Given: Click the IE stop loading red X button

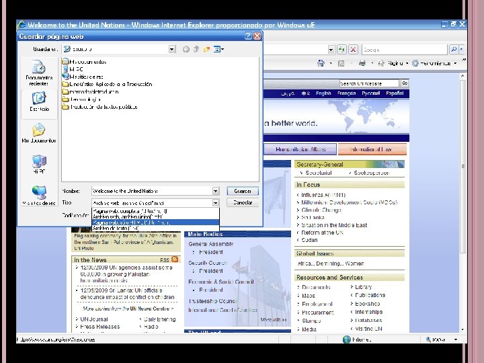Looking at the screenshot, I should pos(354,49).
